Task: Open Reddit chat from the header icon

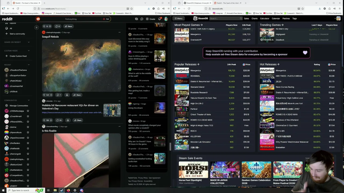Action: pyautogui.click(x=142, y=19)
